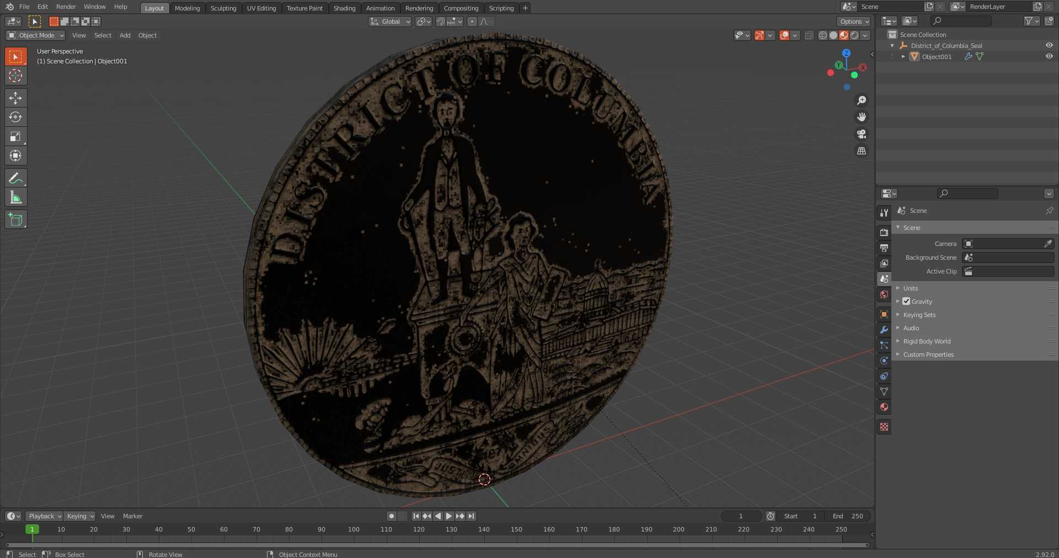1059x558 pixels.
Task: Select the Rotate tool
Action: coord(15,117)
